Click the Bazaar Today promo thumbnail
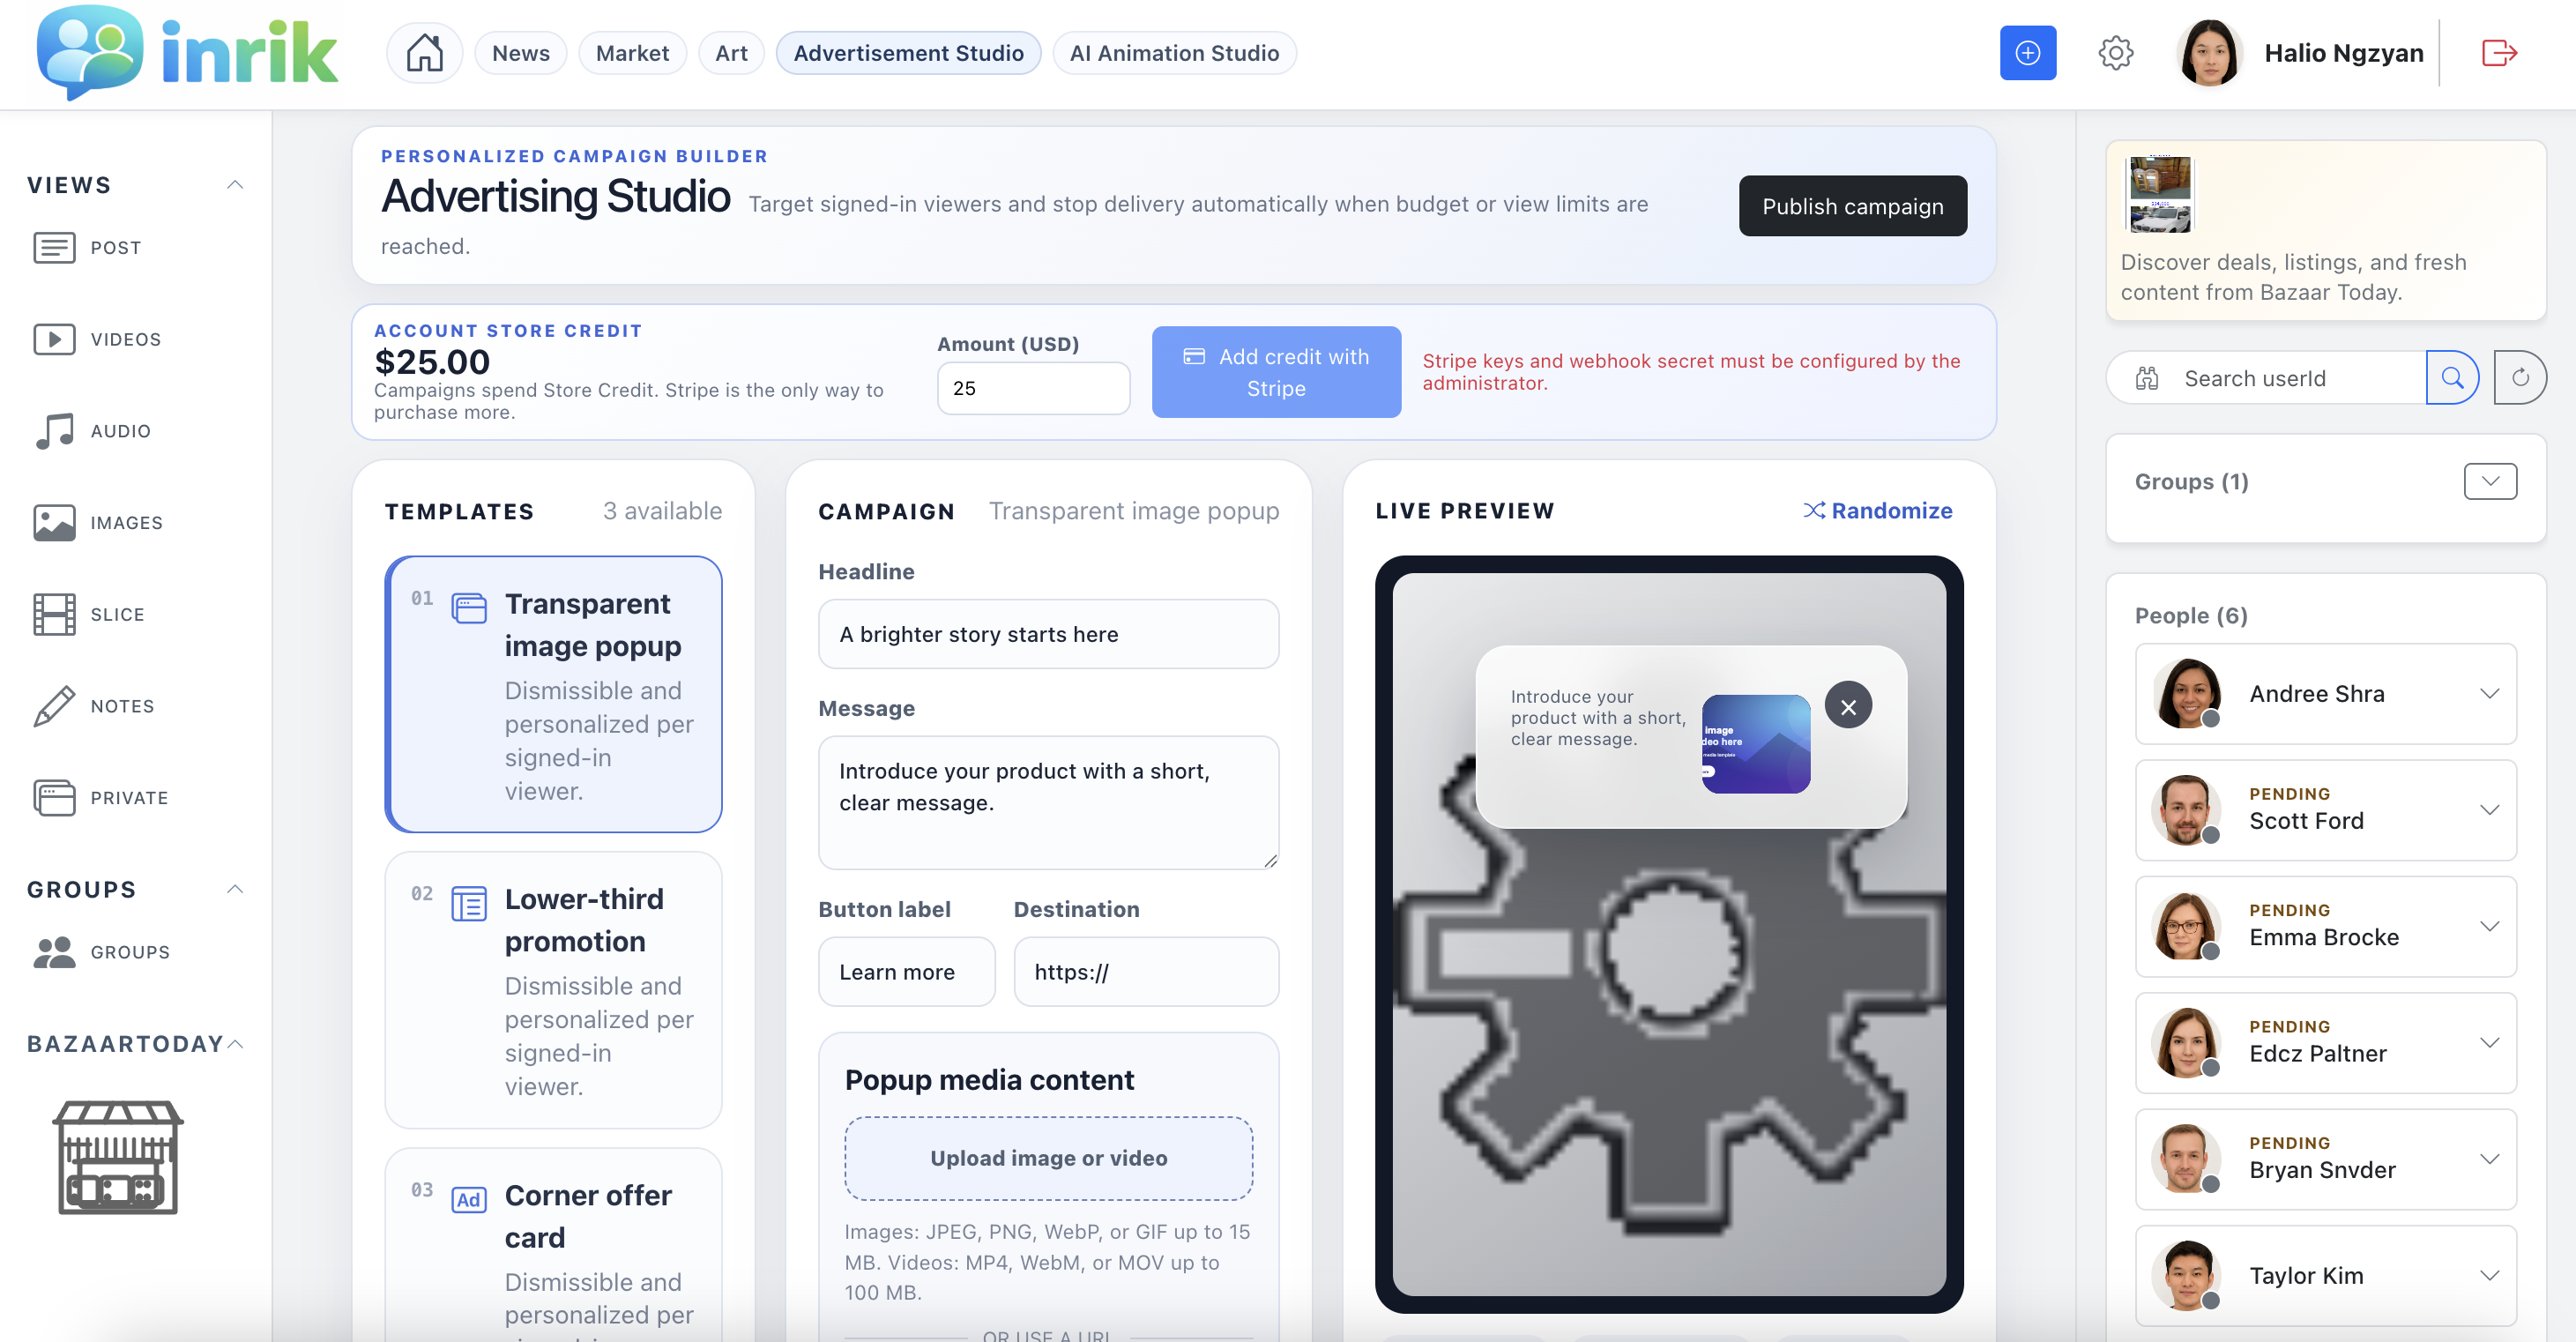 click(2159, 194)
